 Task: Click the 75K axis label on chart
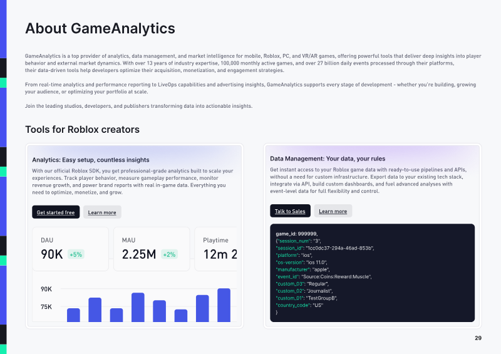point(46,307)
